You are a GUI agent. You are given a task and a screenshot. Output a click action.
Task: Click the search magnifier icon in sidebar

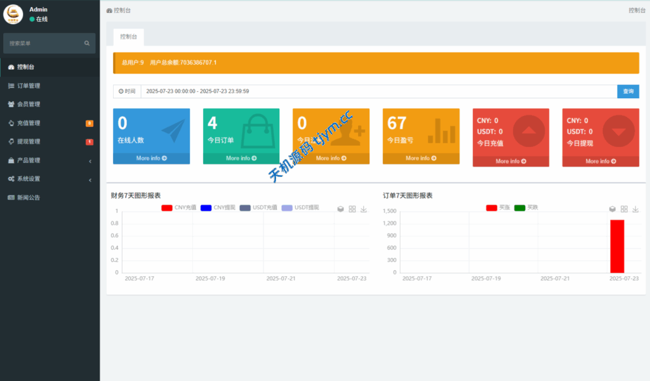(x=87, y=44)
